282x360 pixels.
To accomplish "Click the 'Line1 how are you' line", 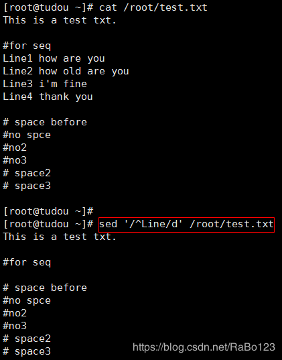I will pyautogui.click(x=54, y=58).
